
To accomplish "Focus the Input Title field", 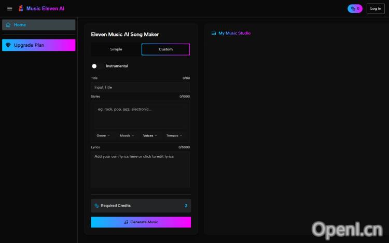I will point(141,87).
